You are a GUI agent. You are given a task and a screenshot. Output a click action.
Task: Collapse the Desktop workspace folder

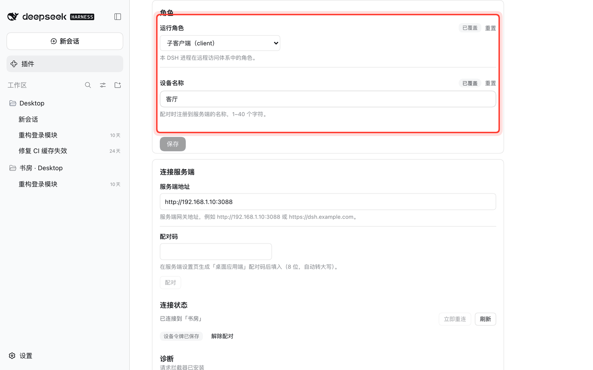coord(65,103)
